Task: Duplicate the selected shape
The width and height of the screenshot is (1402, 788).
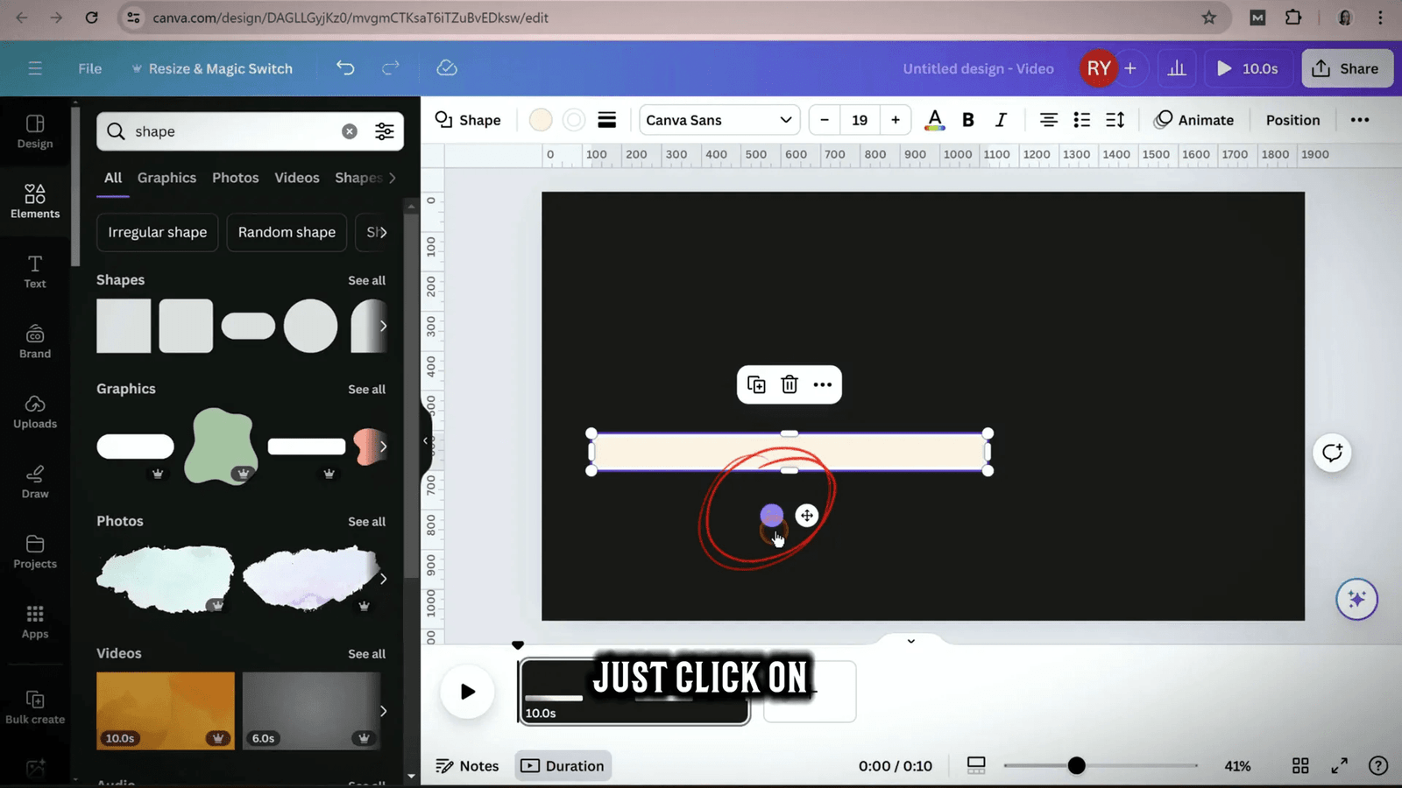Action: point(756,384)
